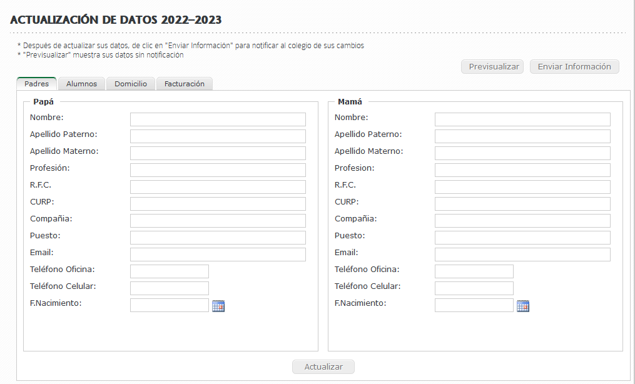Viewport: 635px width, 384px height.
Task: Focus Papá's Nombre input field
Action: click(x=218, y=119)
